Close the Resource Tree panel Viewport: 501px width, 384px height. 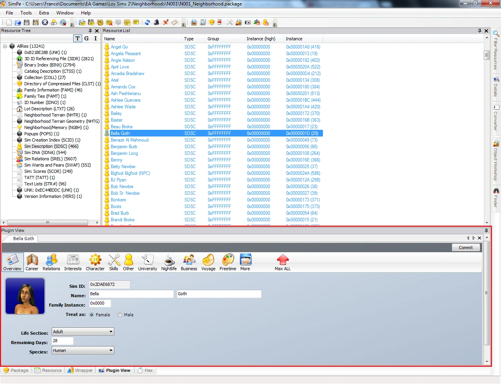[97, 31]
